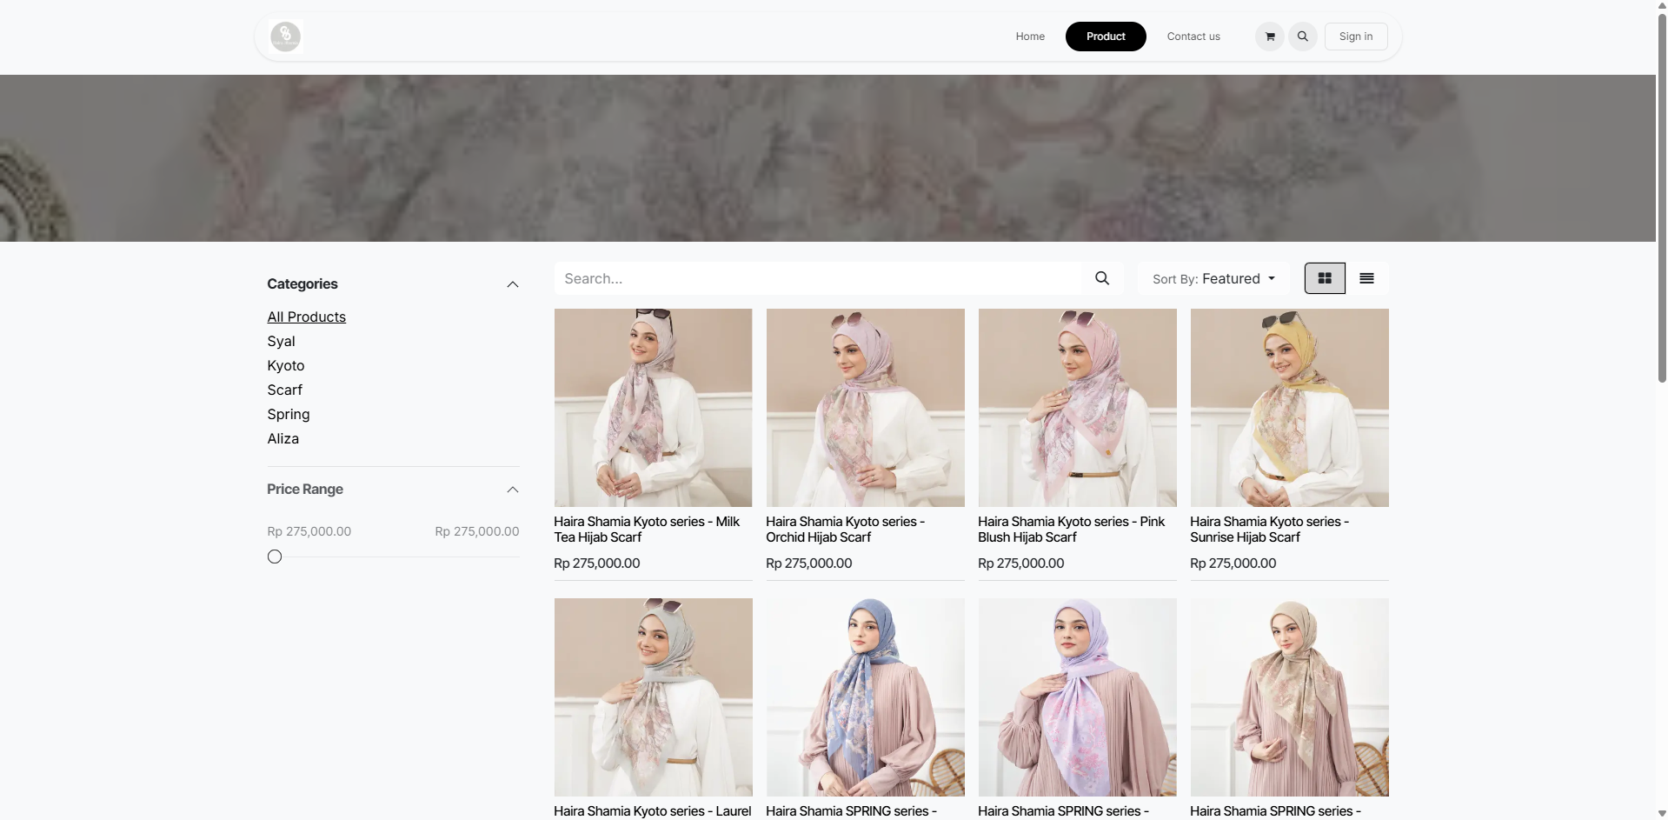Open Kyoto series Milk Tea title link

pyautogui.click(x=647, y=530)
